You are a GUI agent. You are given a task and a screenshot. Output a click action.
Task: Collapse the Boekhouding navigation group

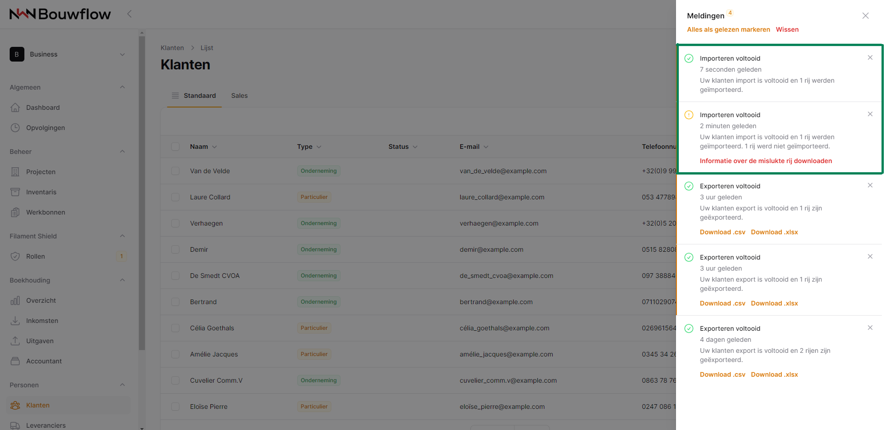click(122, 280)
